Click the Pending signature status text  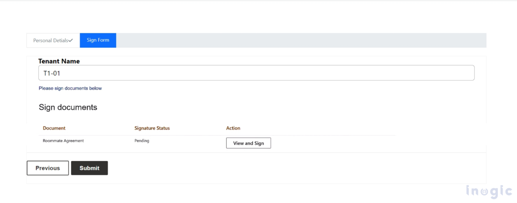pyautogui.click(x=142, y=141)
